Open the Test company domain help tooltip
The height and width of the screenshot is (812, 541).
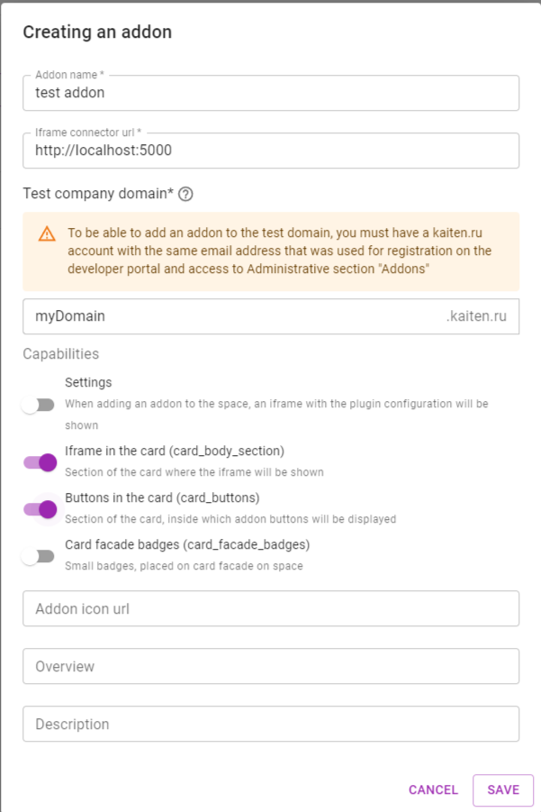pyautogui.click(x=186, y=193)
